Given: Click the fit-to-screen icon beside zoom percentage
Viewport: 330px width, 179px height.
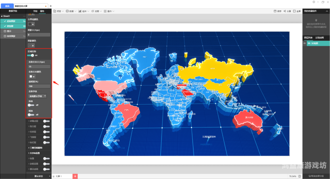Looking at the screenshot, I should point(300,176).
